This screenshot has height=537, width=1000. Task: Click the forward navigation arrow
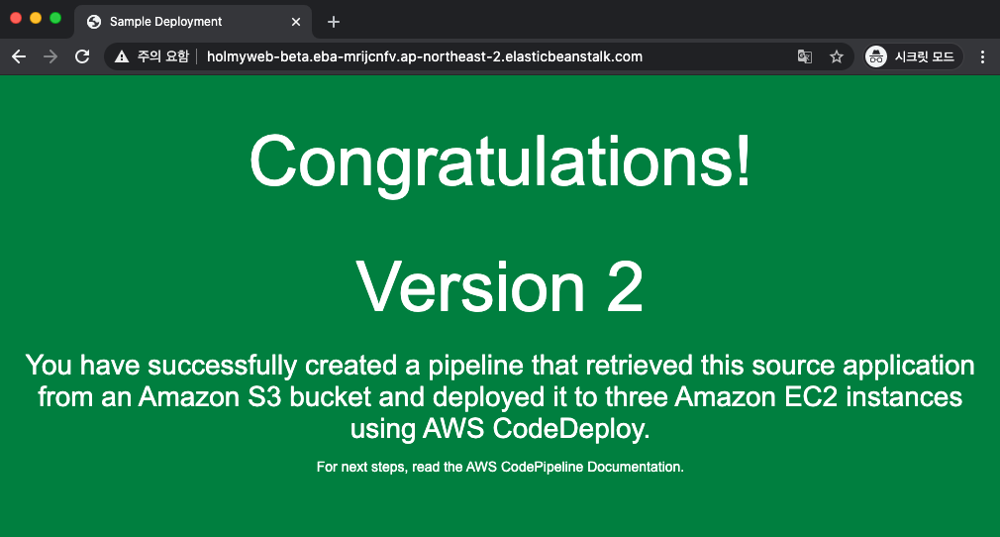click(x=50, y=56)
